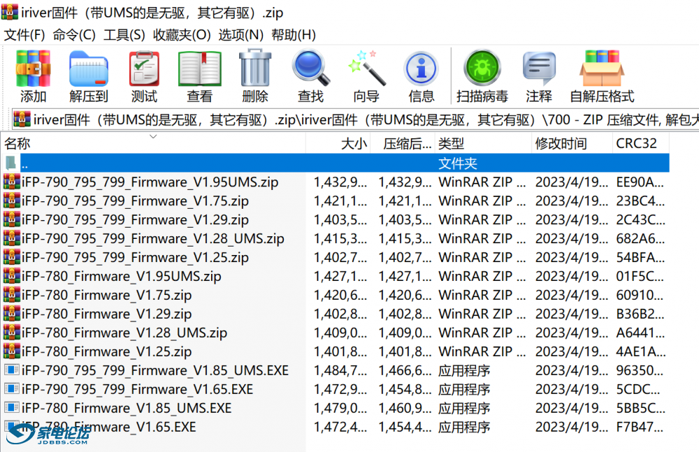
Task: Click the 删除 (Delete) trash icon
Action: [x=255, y=68]
